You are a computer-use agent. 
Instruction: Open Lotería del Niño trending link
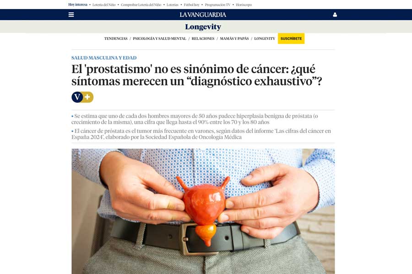pos(104,5)
